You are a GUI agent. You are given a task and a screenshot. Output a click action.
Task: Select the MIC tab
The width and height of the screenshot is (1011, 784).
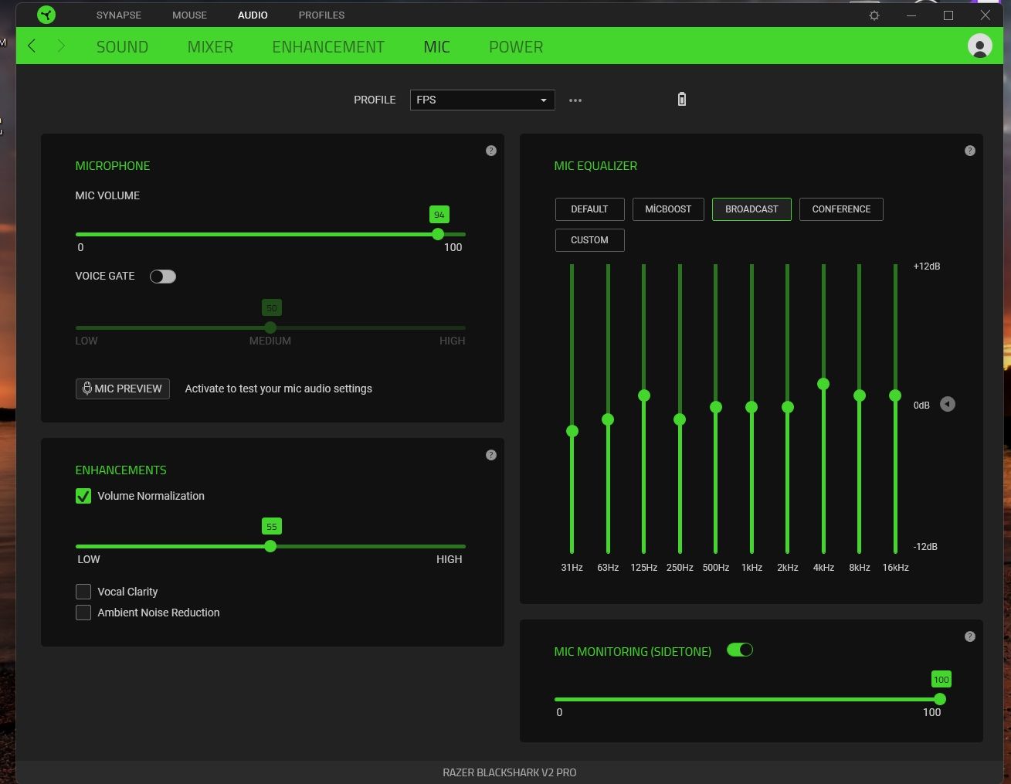pyautogui.click(x=436, y=47)
